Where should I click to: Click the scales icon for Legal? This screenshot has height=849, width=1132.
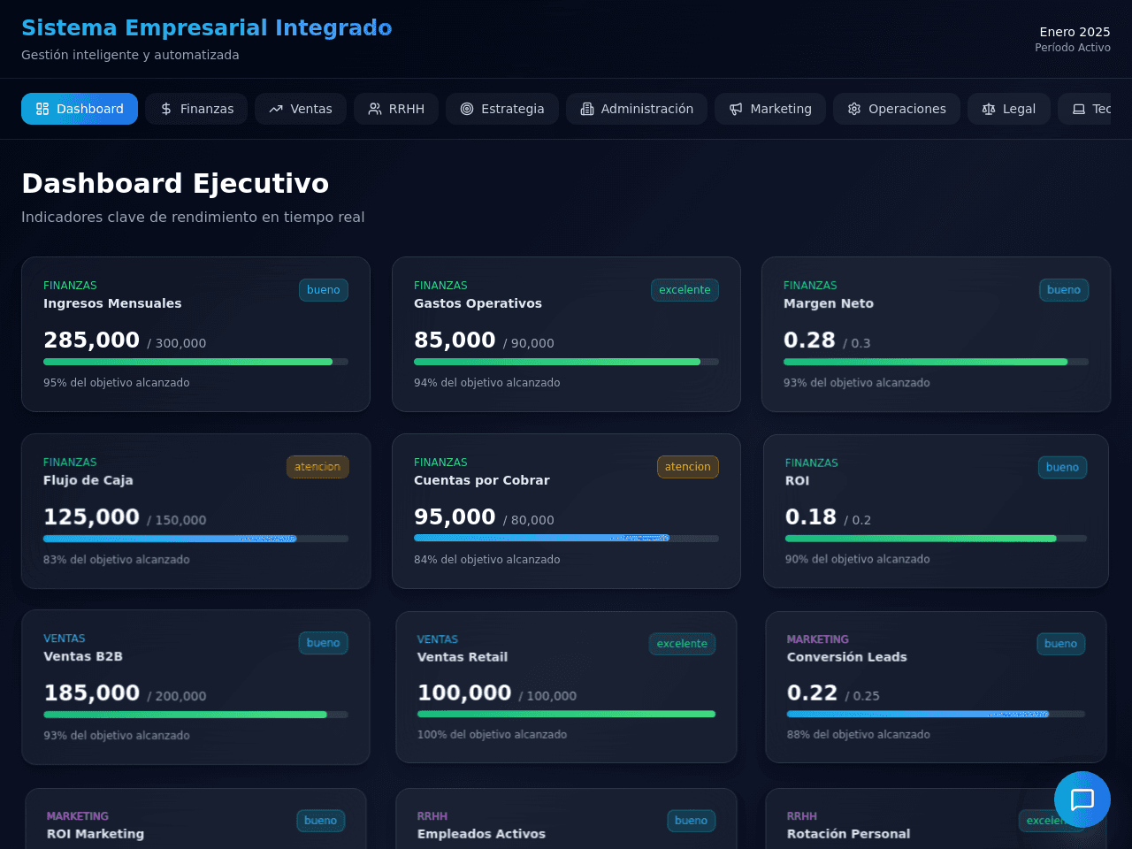tap(989, 109)
